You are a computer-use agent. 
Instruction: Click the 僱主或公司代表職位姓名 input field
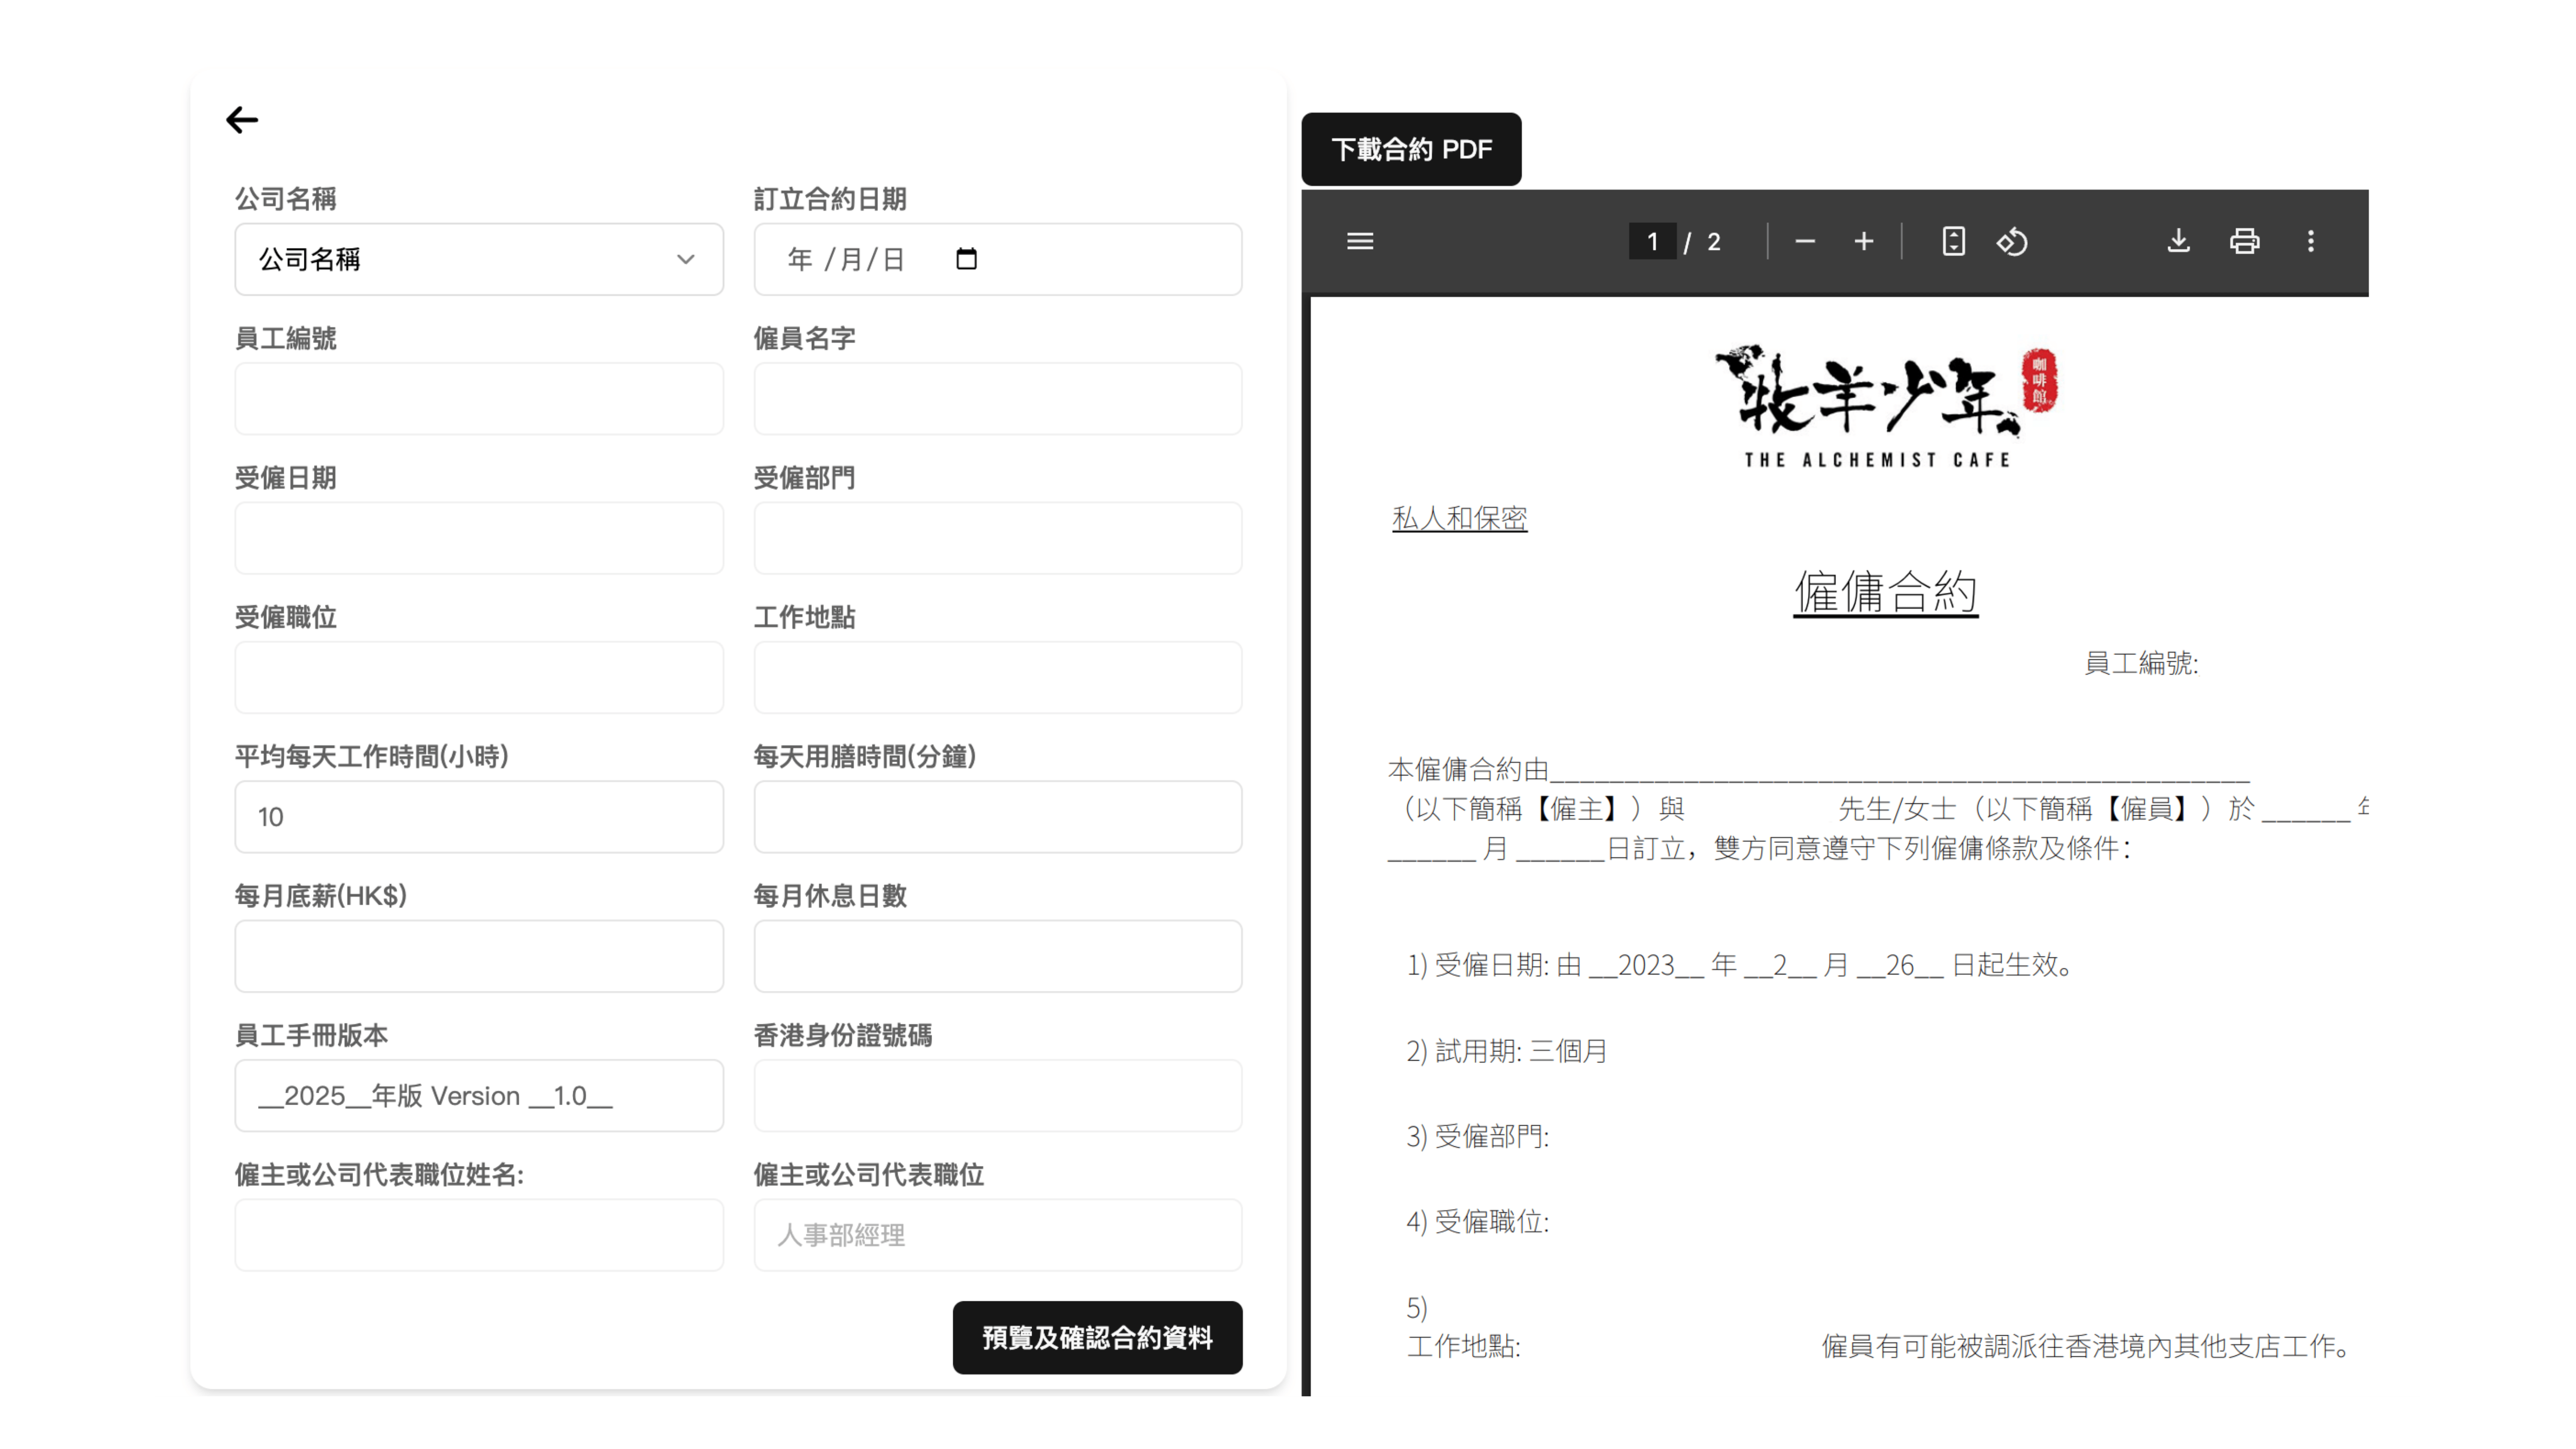tap(479, 1235)
